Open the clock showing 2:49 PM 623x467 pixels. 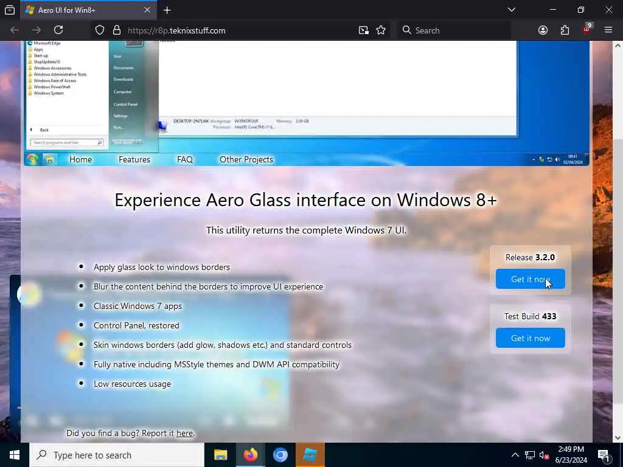571,455
